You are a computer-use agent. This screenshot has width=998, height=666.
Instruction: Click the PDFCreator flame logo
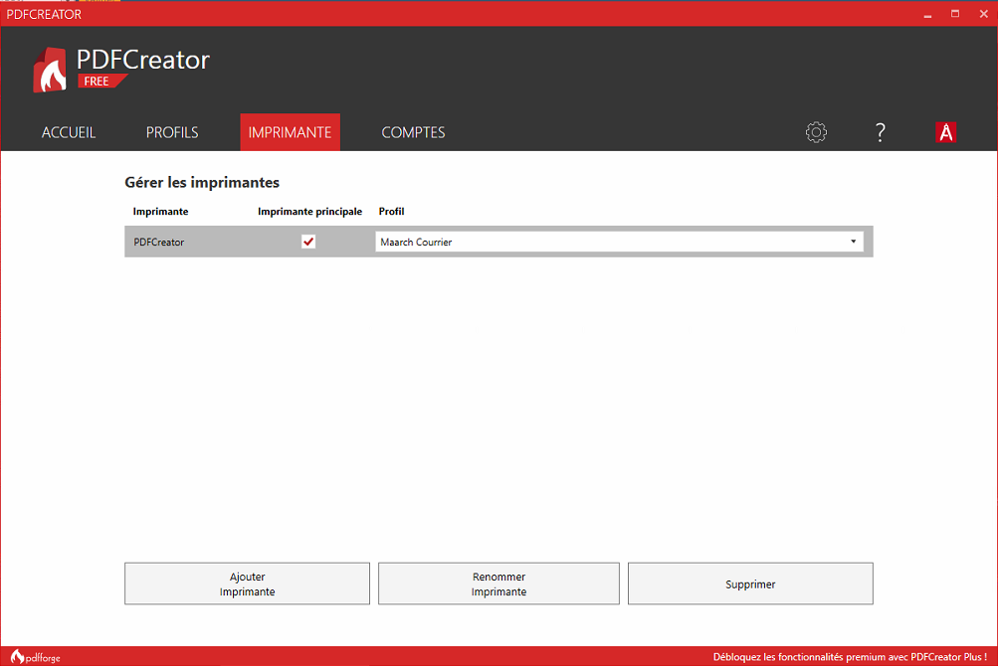click(50, 70)
